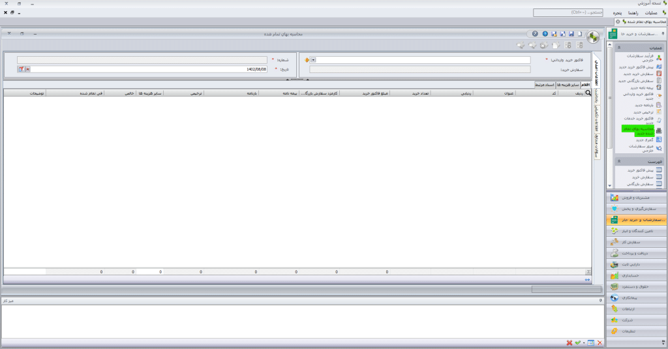Open تامین کنندگان و انبار module
Viewport: 668px width, 349px height.
coord(637,231)
